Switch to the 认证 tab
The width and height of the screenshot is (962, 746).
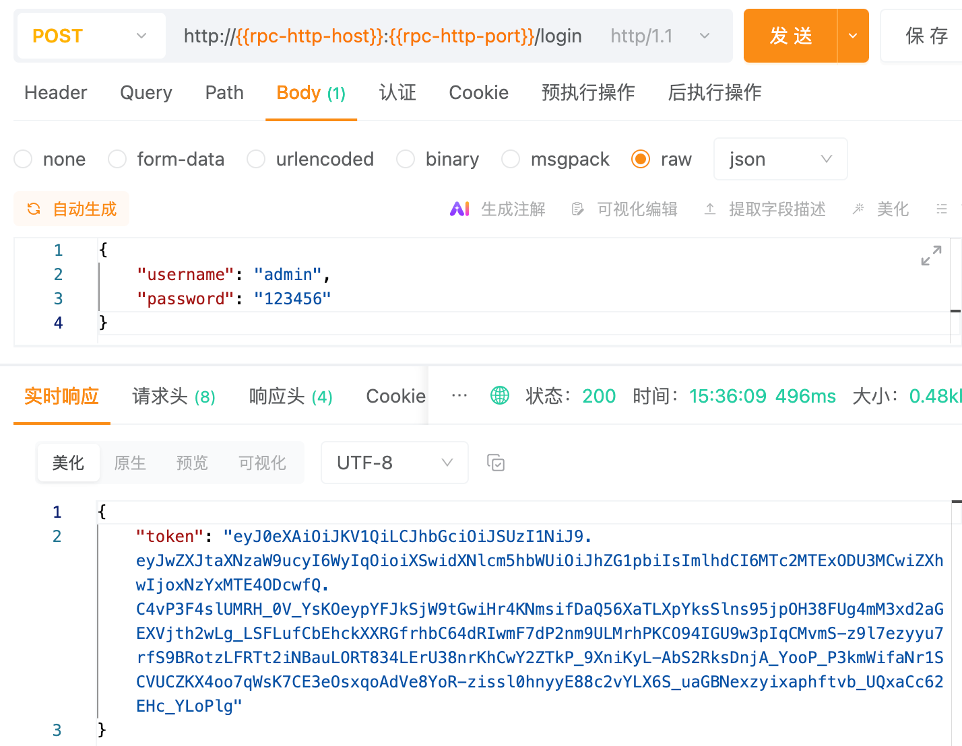pyautogui.click(x=397, y=92)
